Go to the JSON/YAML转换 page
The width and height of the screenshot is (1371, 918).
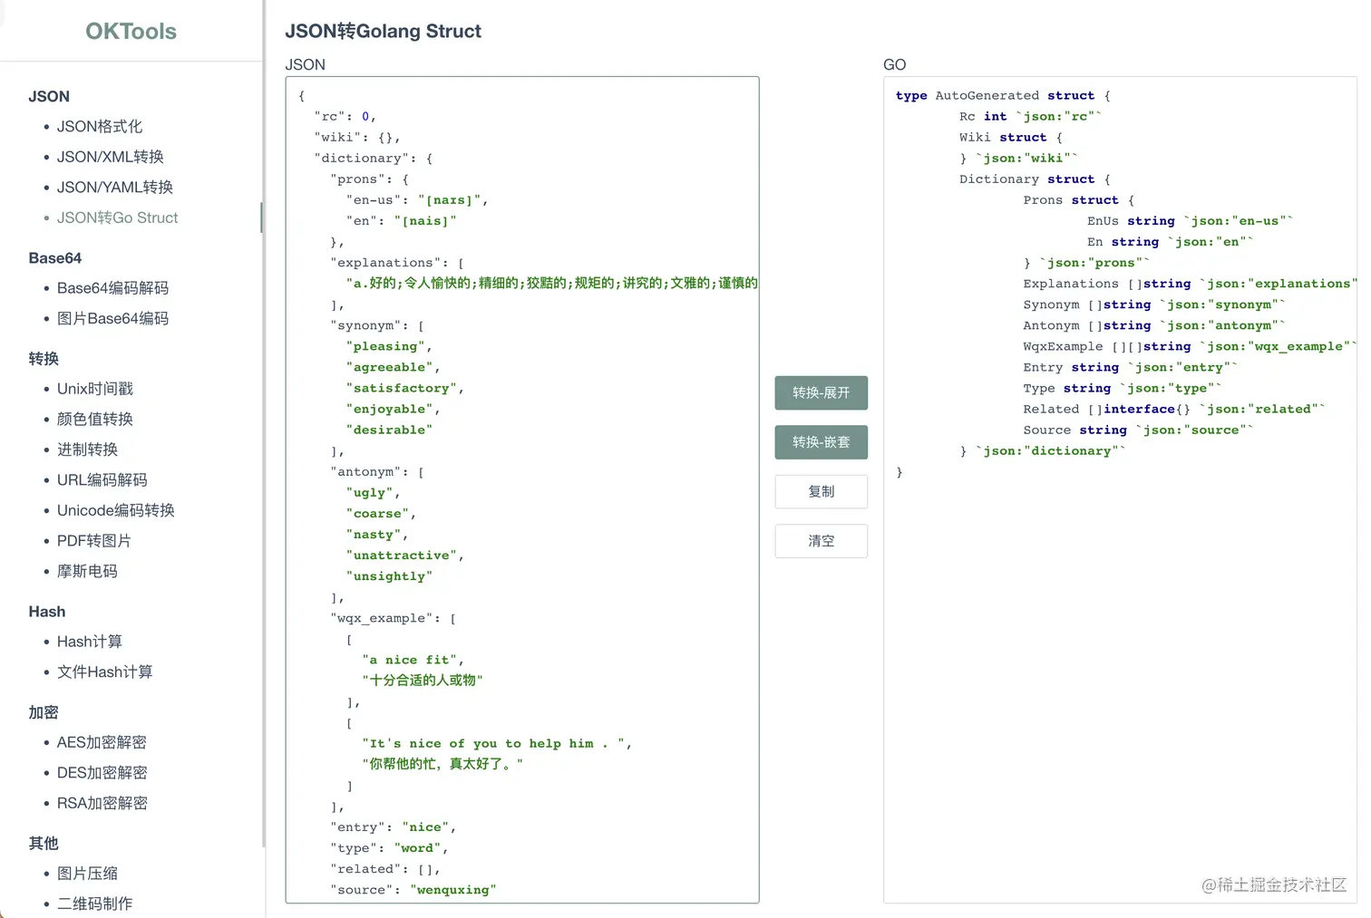coord(115,188)
